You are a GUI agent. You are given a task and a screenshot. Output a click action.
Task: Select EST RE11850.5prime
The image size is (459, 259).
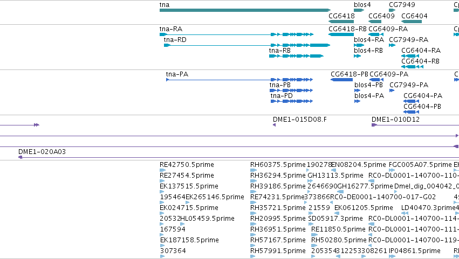coord(338,229)
